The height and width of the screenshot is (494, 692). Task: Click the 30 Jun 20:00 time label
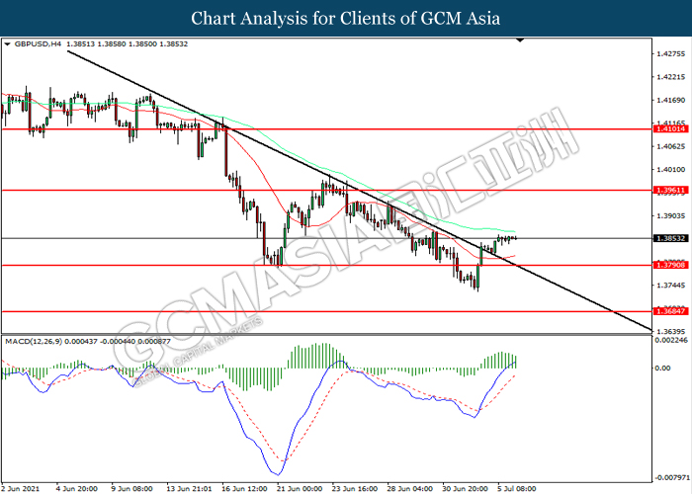tap(466, 489)
